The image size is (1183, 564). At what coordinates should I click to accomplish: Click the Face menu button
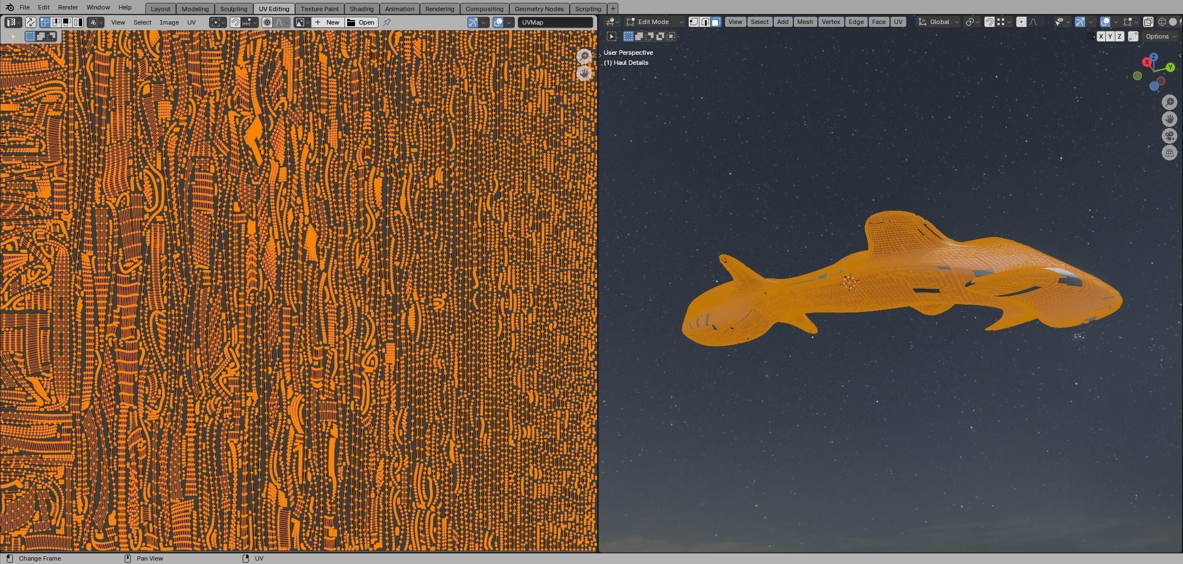tap(879, 22)
